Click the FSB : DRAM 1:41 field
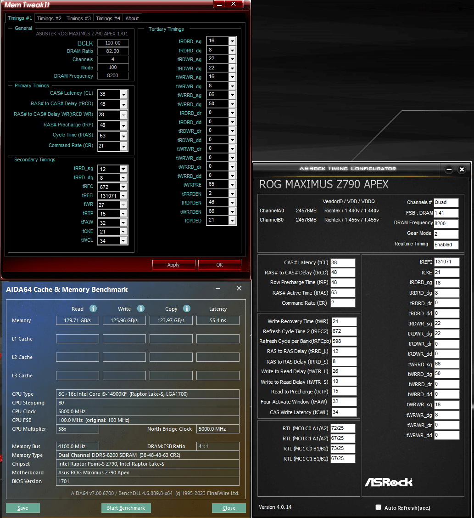The height and width of the screenshot is (518, 474). (x=446, y=213)
